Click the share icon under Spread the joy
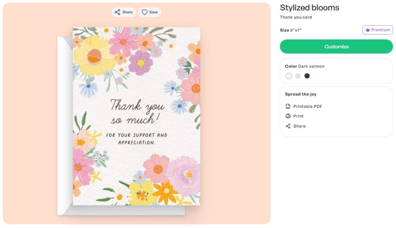 point(288,126)
